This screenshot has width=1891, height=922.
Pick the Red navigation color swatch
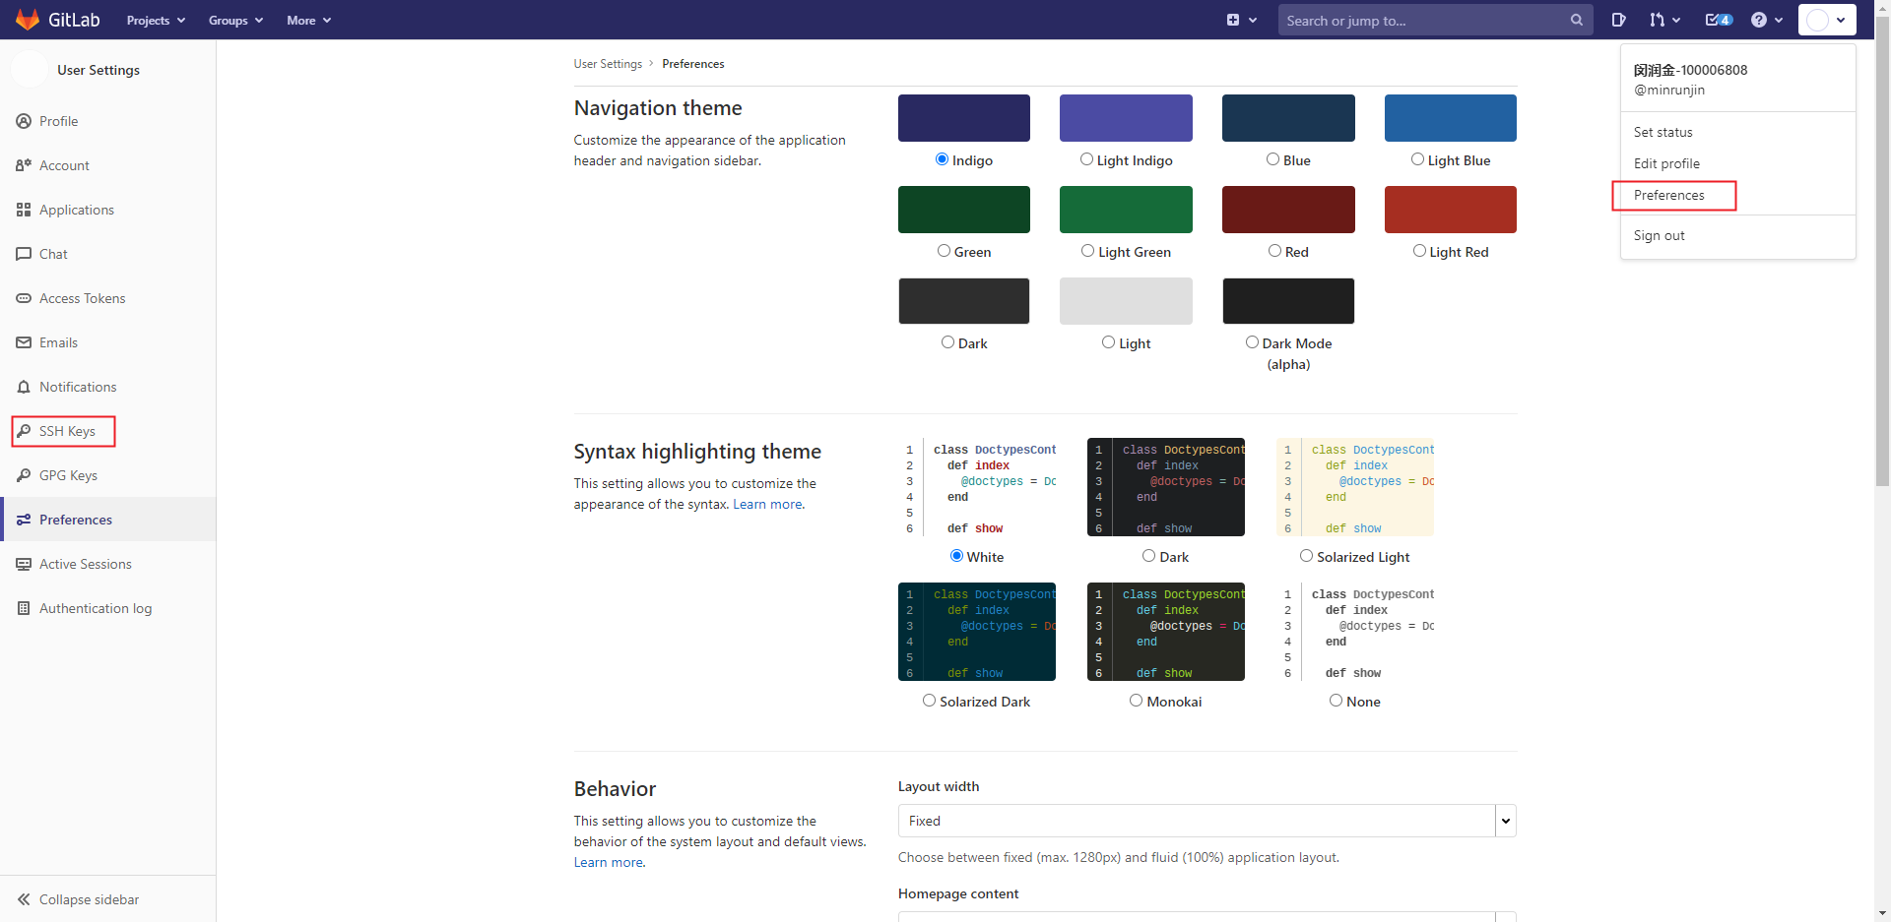pos(1288,210)
